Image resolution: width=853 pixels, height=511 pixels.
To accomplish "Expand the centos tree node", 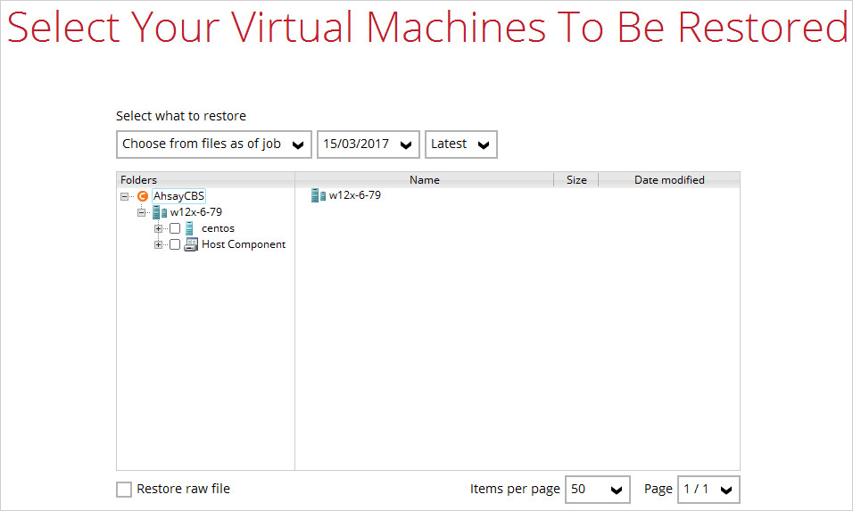I will tap(158, 228).
